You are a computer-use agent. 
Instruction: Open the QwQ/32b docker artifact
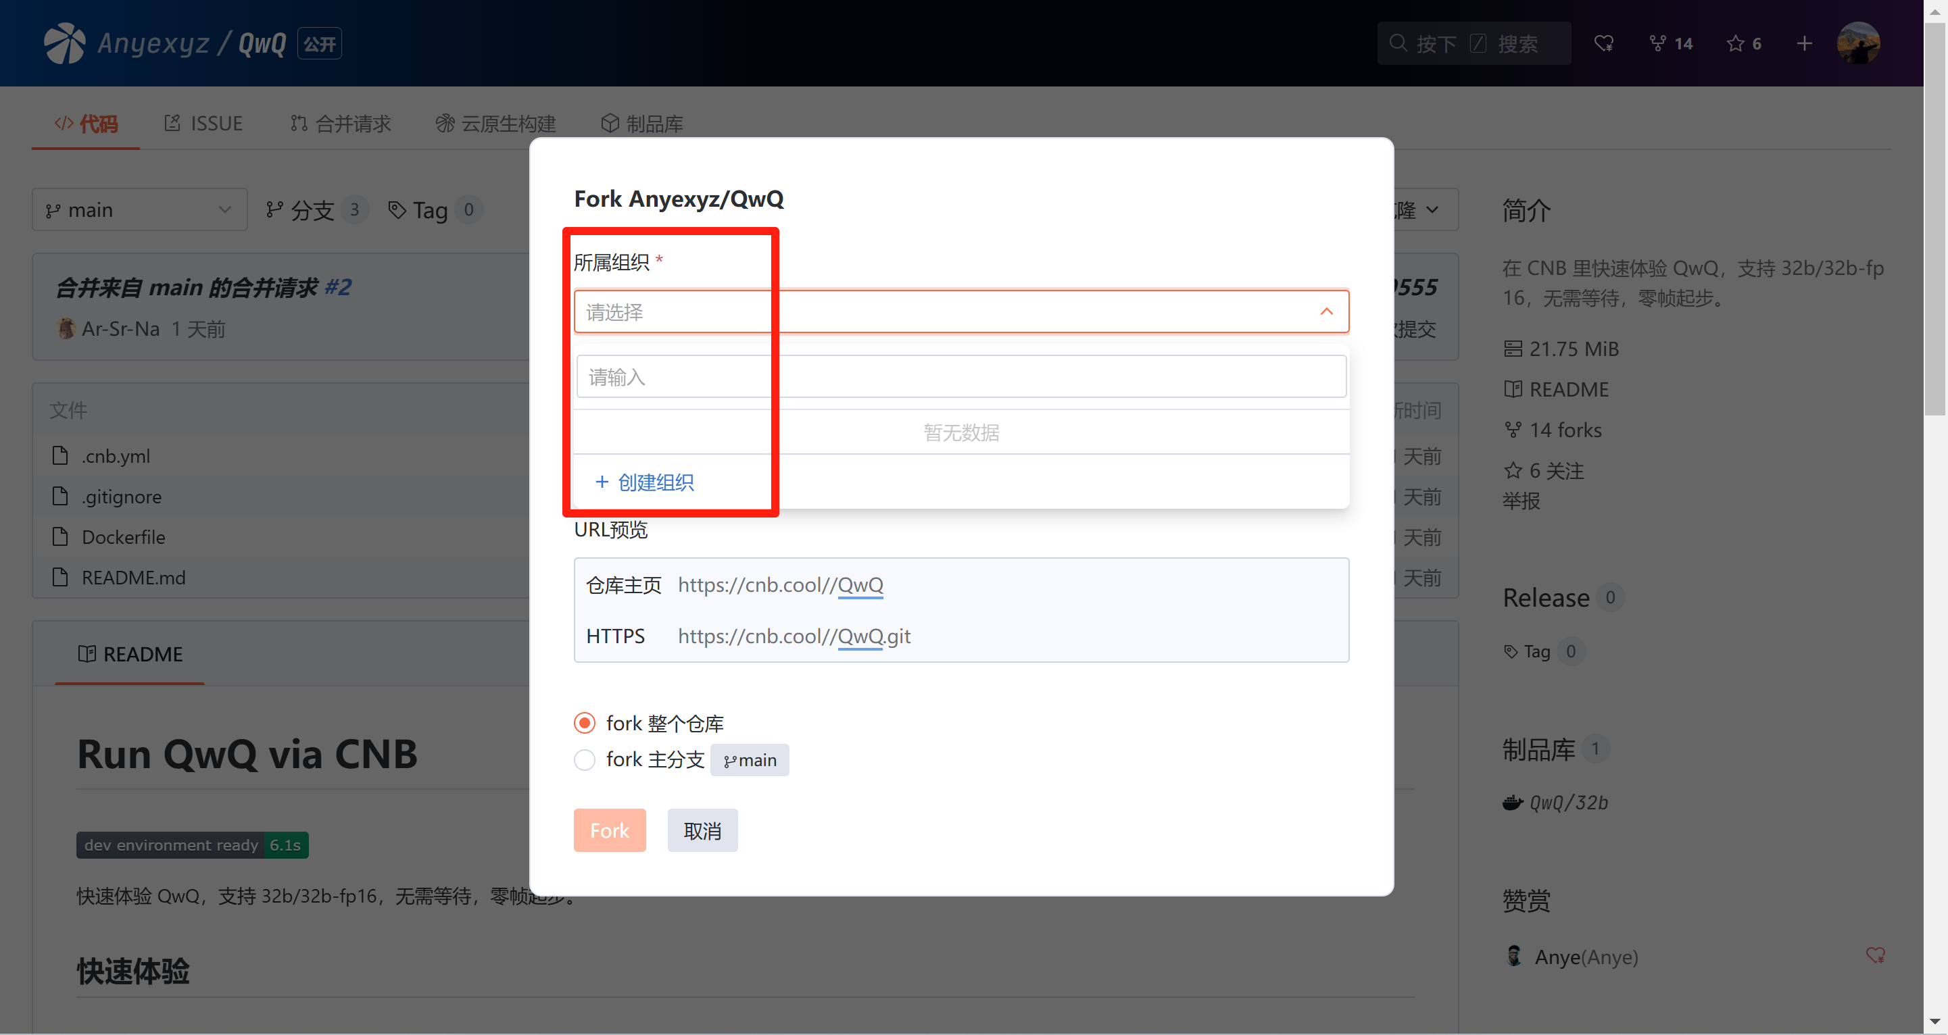pos(1568,802)
